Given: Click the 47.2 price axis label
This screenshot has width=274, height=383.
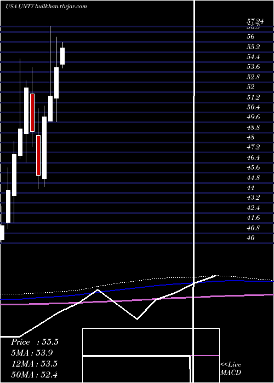Looking at the screenshot, I should (x=253, y=147).
